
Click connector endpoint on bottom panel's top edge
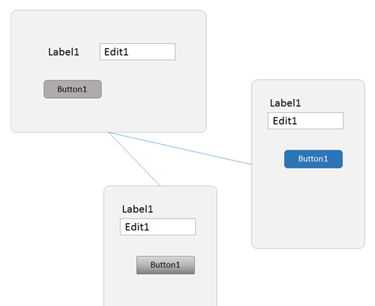(160, 186)
